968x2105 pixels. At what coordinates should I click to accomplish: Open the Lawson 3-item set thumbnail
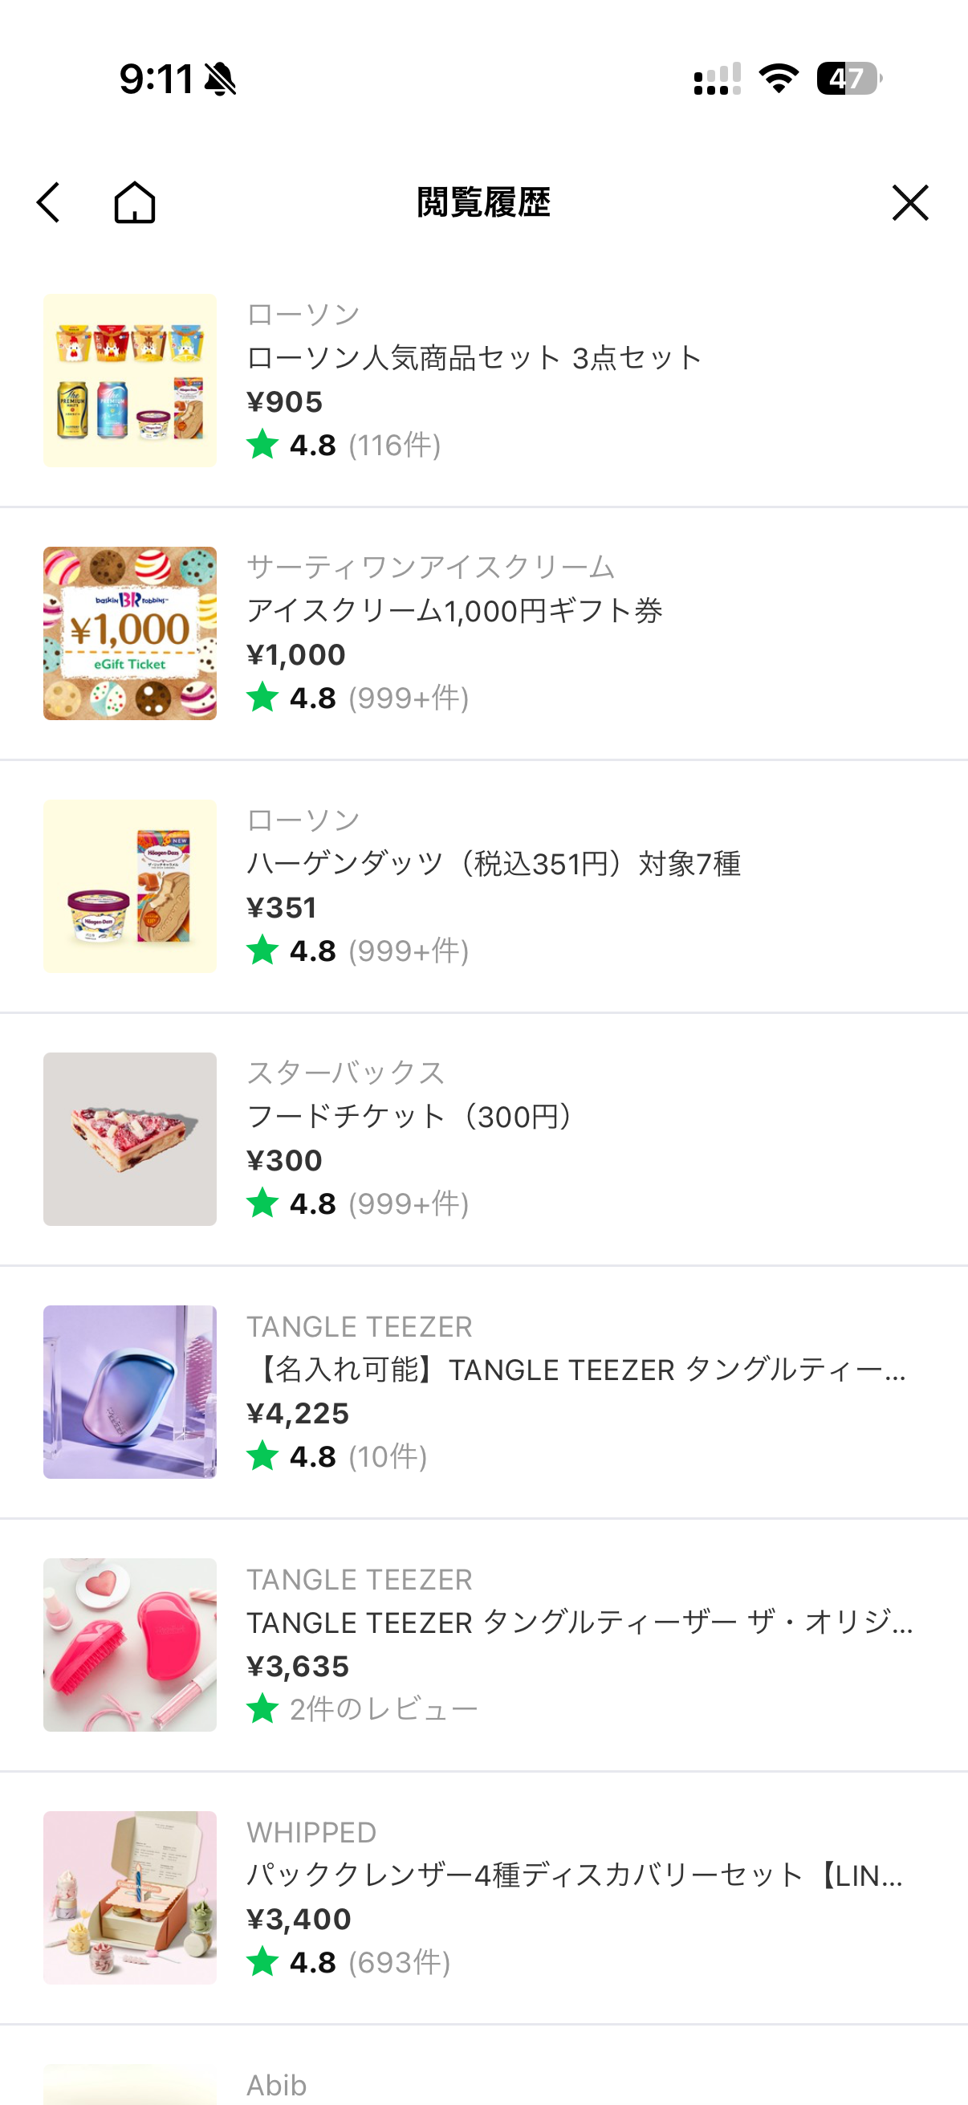point(130,381)
